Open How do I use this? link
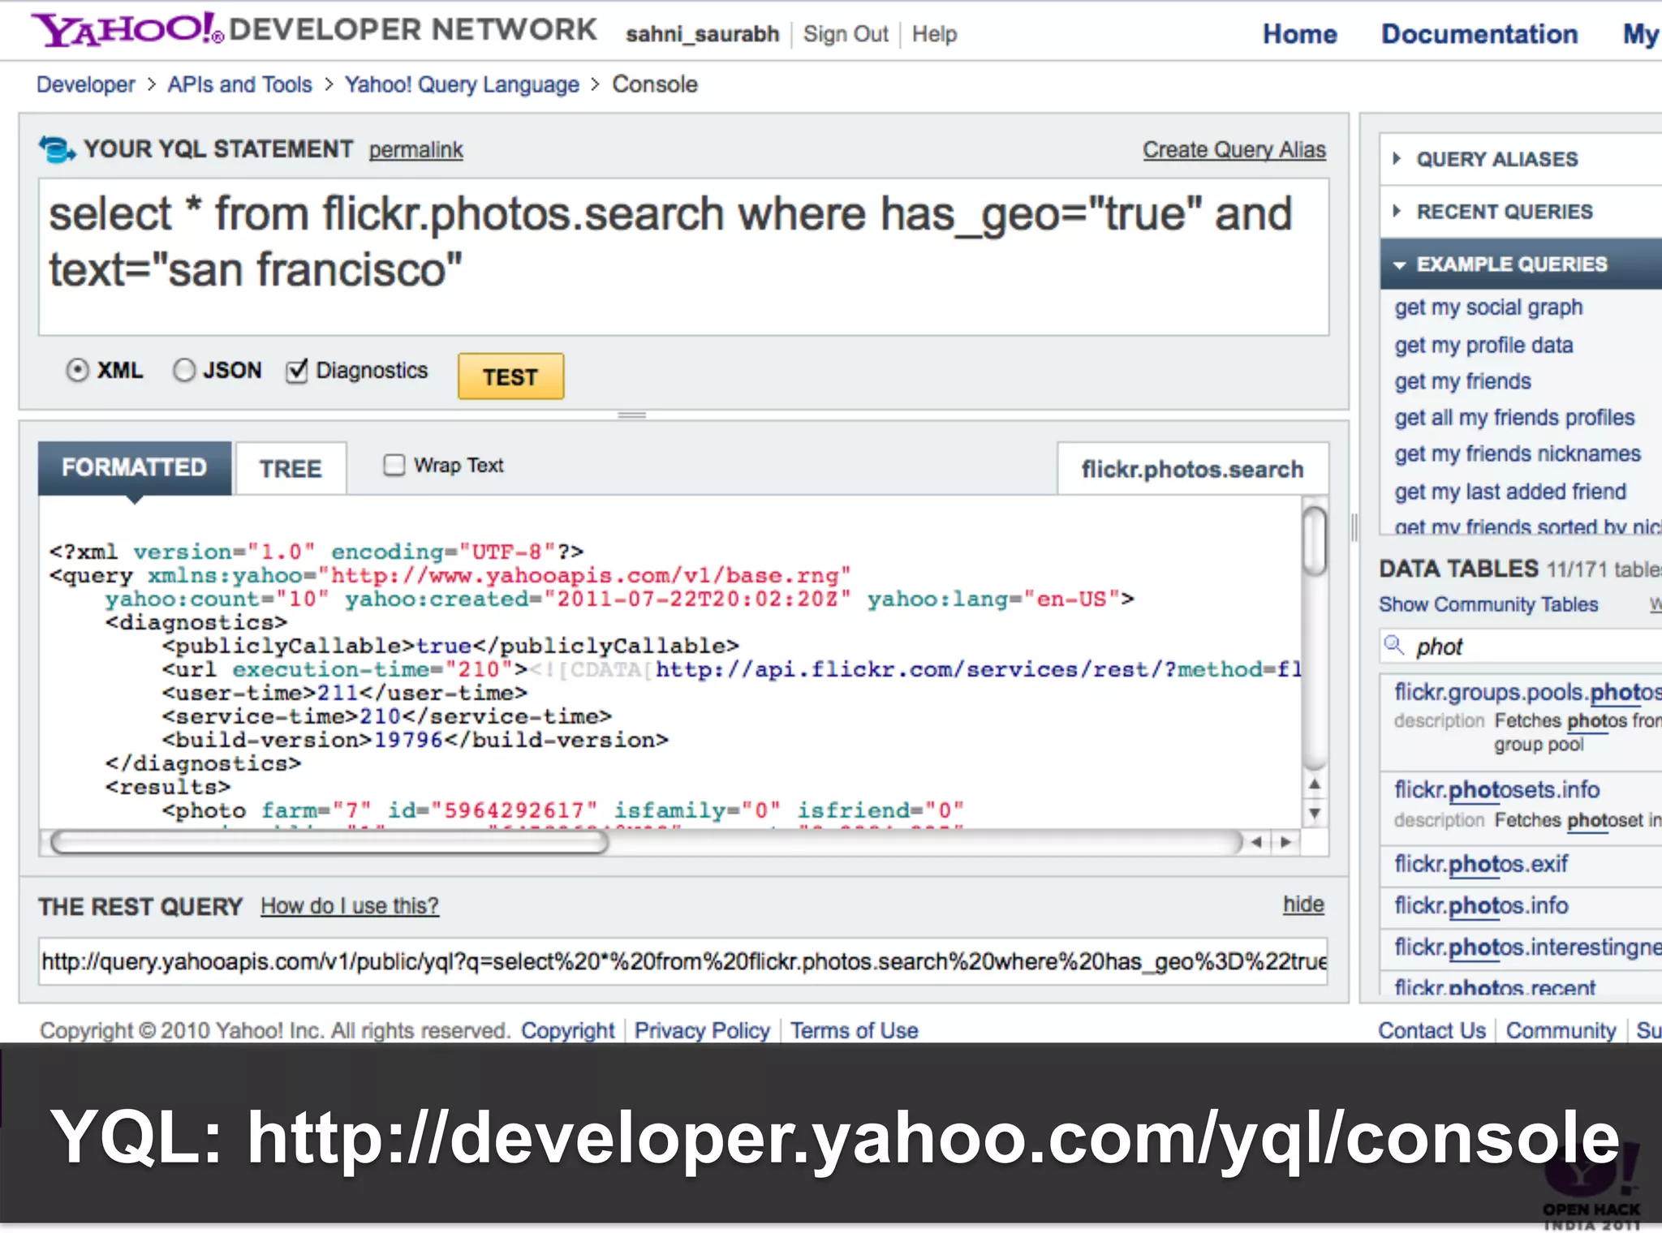1662x1246 pixels. (x=350, y=905)
